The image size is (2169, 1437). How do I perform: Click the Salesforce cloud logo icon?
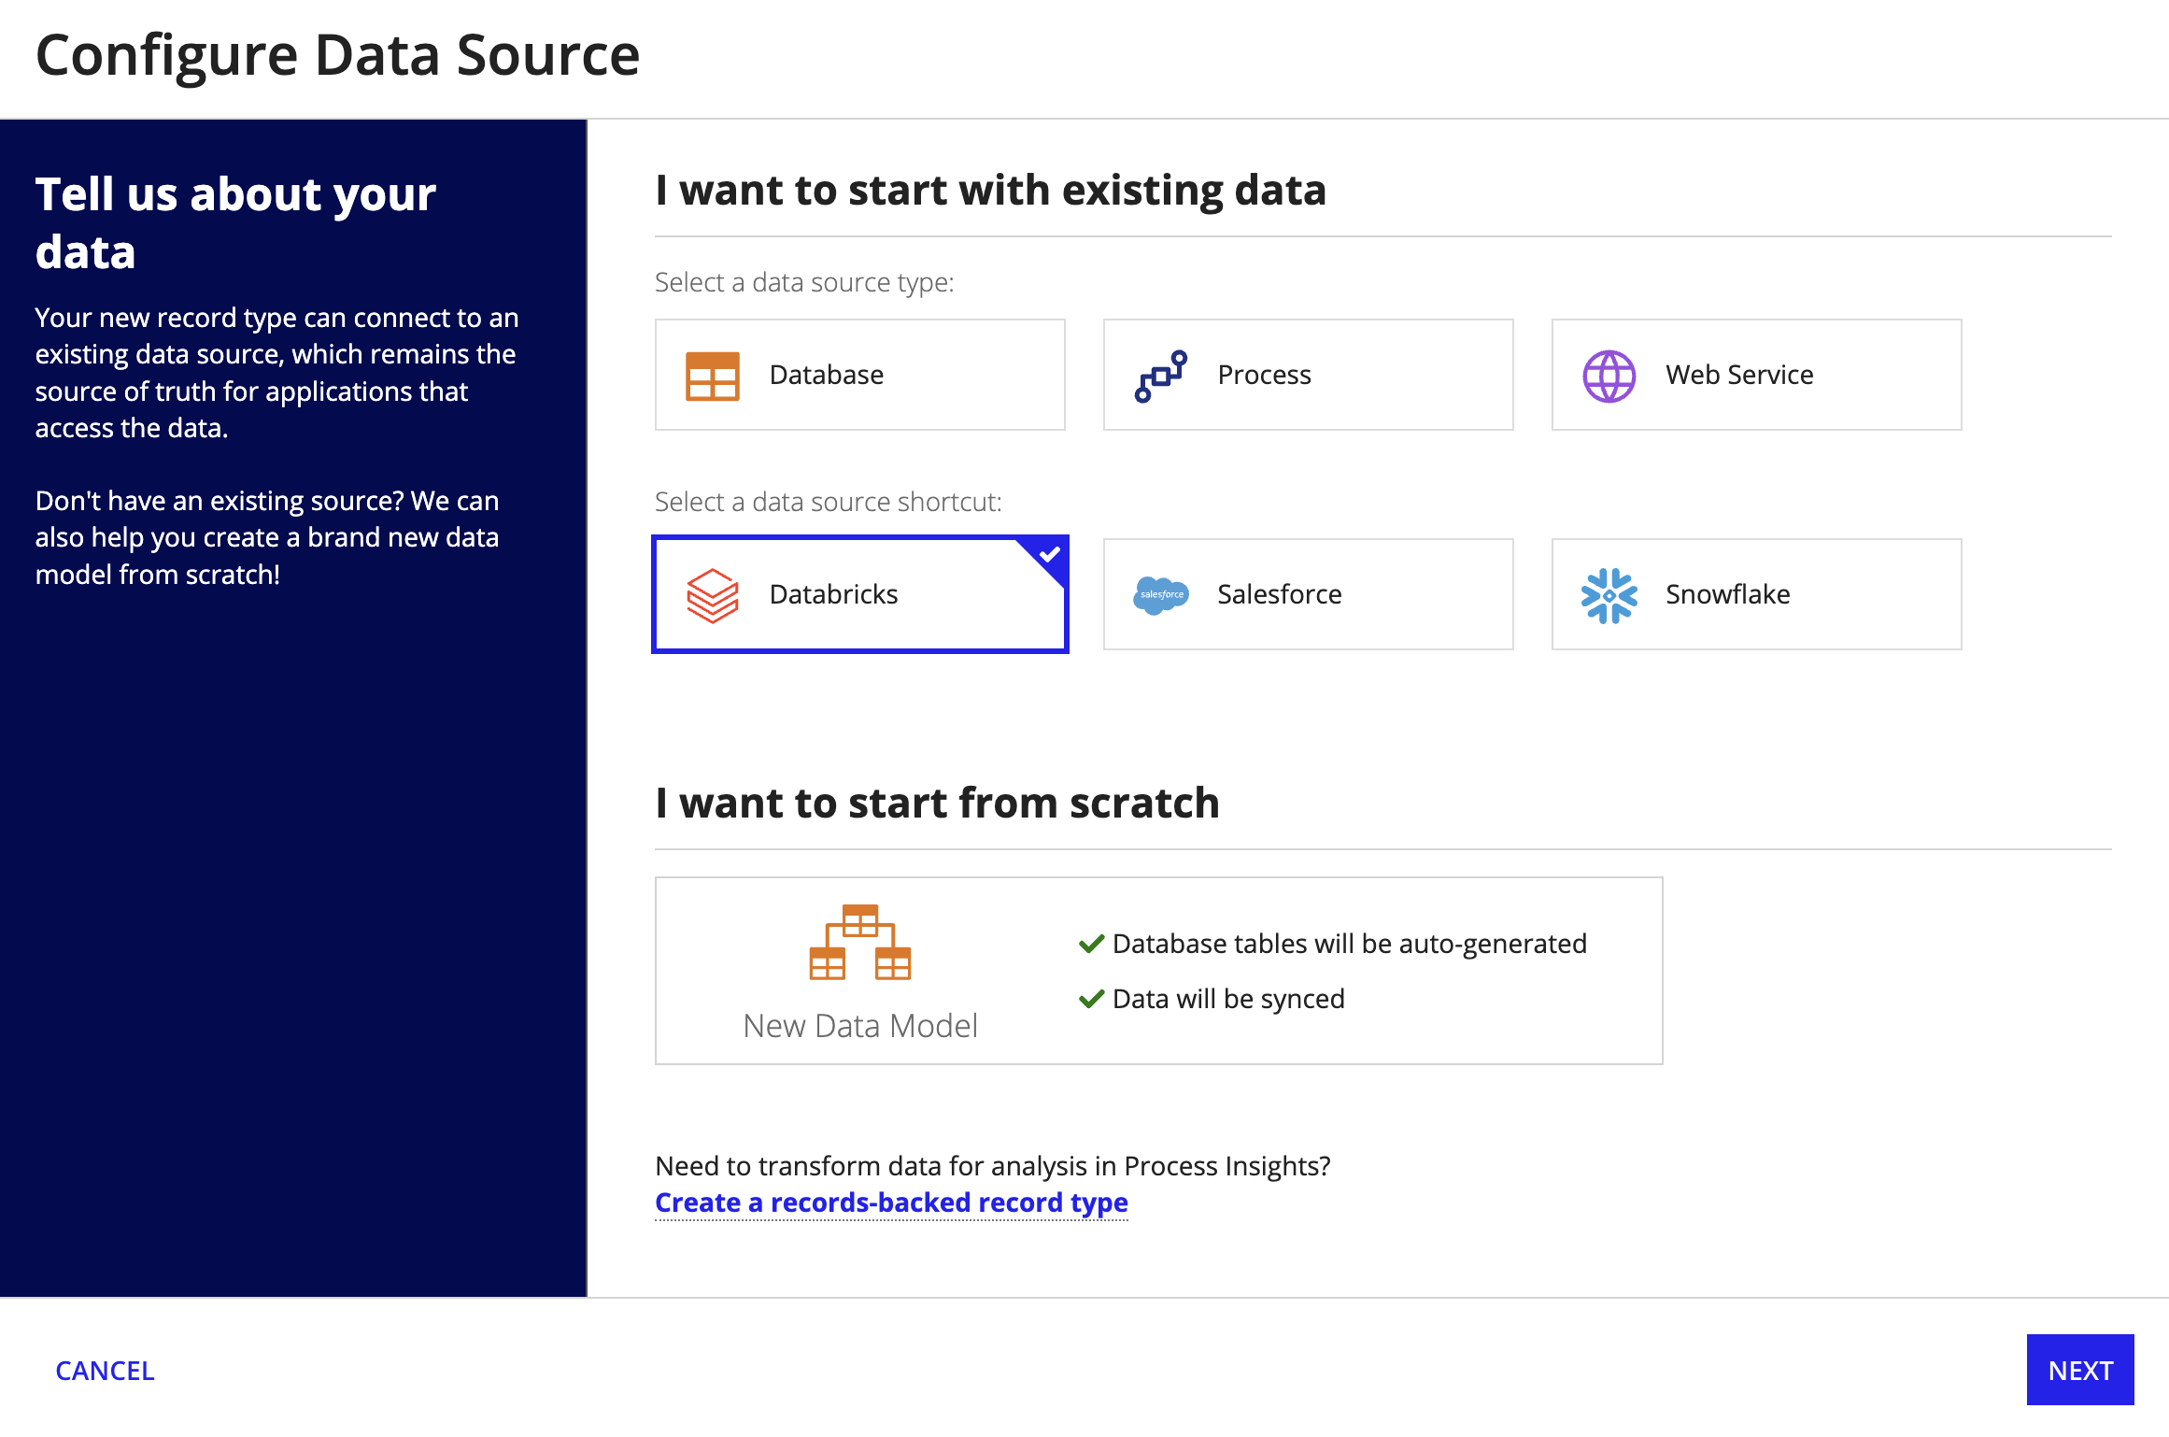point(1160,595)
